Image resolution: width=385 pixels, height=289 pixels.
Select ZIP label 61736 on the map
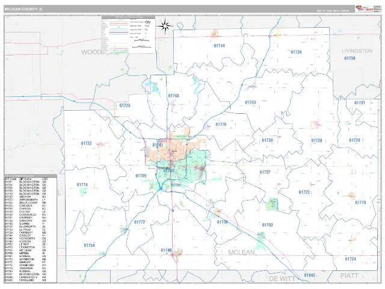(223, 222)
